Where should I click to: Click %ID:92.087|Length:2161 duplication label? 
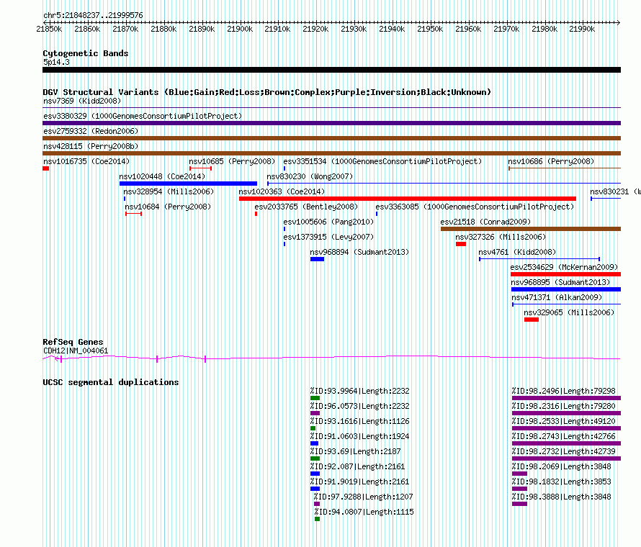357,466
